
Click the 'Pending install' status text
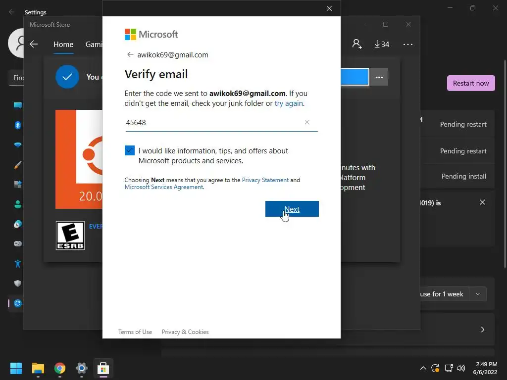tap(463, 177)
